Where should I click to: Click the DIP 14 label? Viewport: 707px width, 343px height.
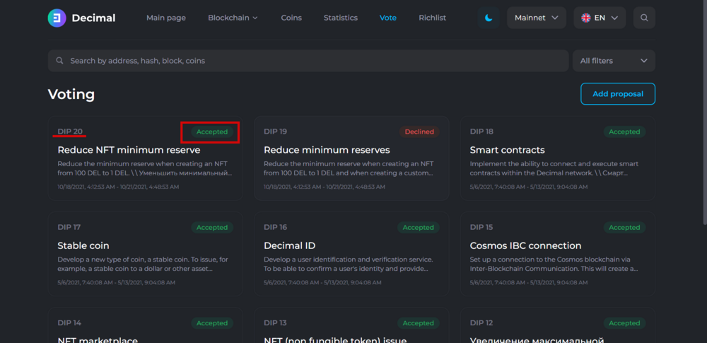[x=69, y=322]
